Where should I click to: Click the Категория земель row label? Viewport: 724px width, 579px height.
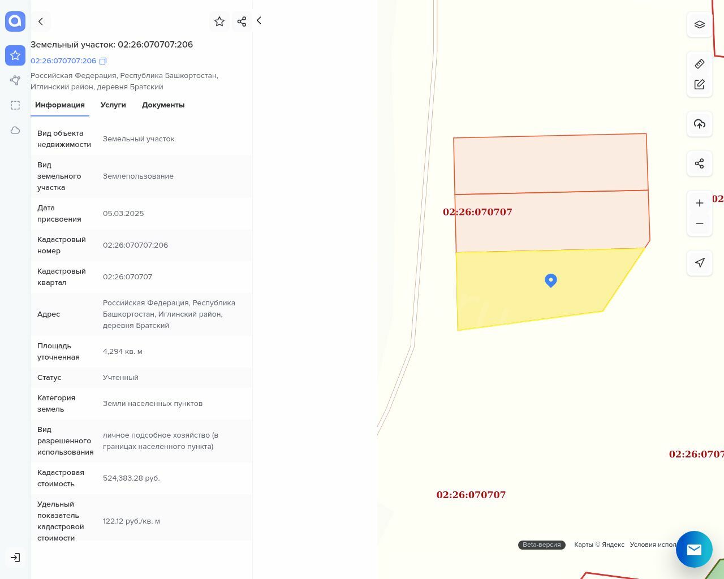pyautogui.click(x=56, y=404)
